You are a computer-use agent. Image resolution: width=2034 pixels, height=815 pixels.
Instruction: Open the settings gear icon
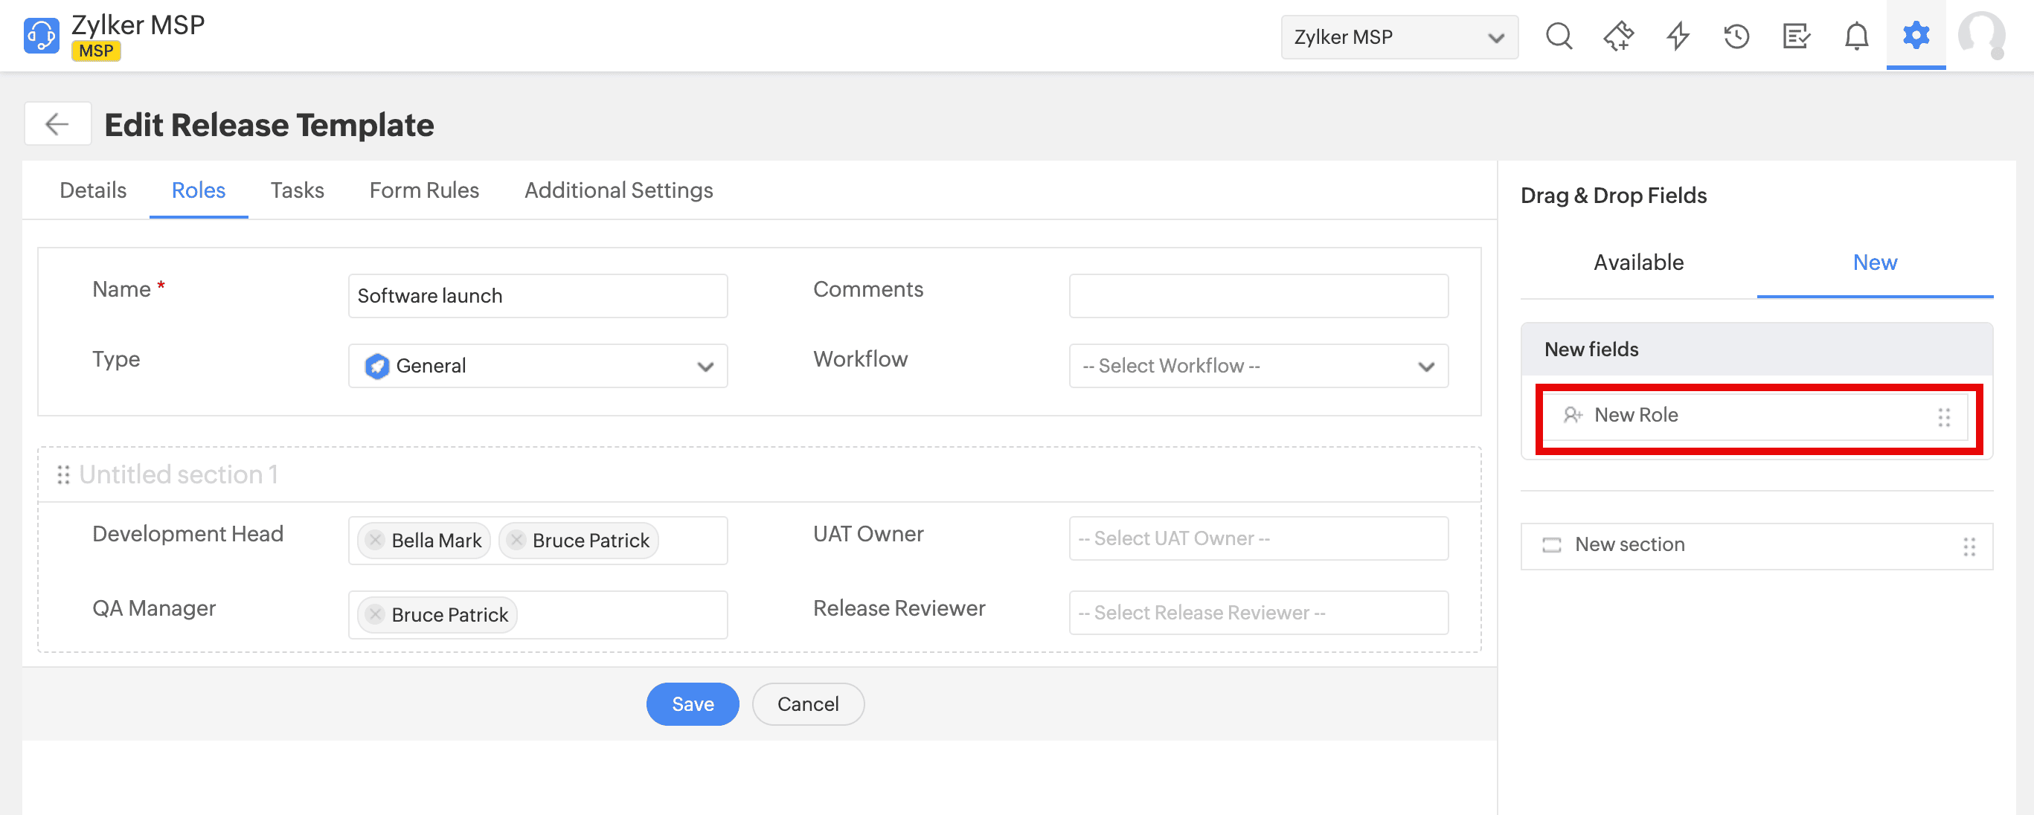1916,35
